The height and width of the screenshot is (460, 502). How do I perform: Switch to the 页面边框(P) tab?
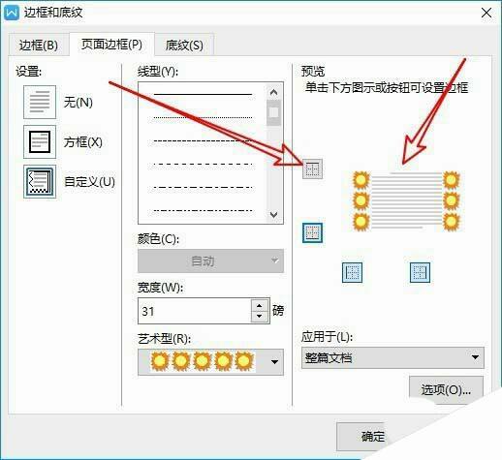111,45
